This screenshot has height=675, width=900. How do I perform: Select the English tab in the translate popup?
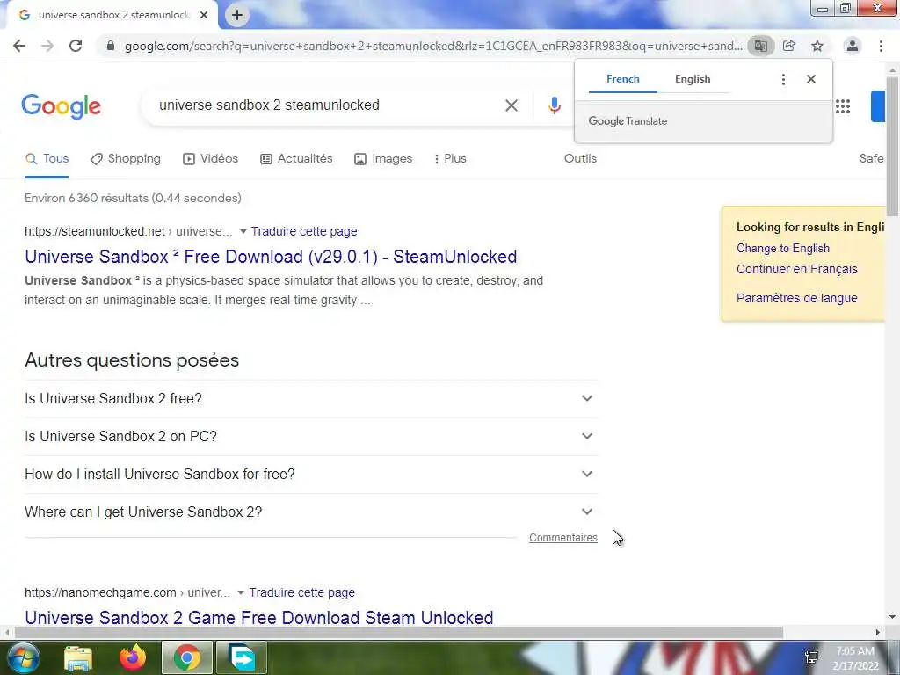(x=693, y=79)
